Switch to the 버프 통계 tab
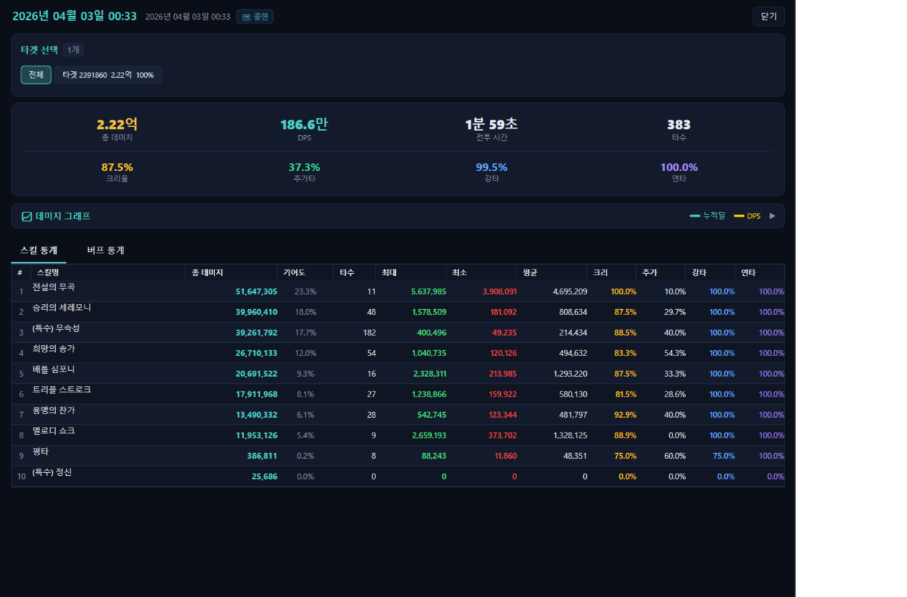The width and height of the screenshot is (907, 597). [x=105, y=250]
